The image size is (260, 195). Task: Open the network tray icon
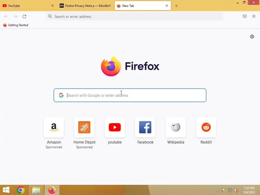230,190
